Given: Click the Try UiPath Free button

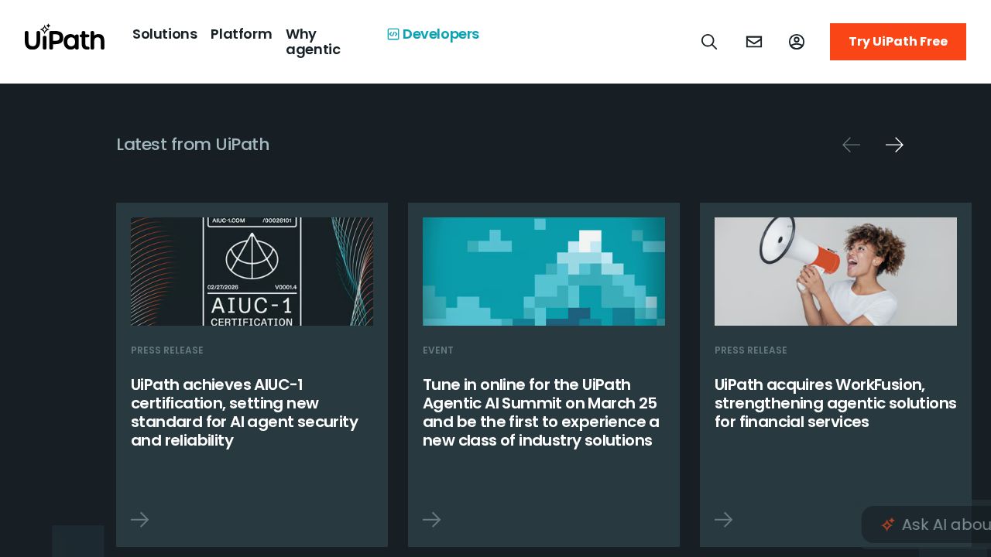Looking at the screenshot, I should [898, 42].
